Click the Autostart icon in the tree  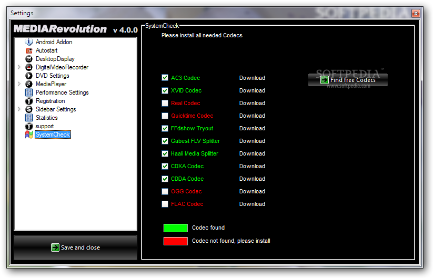click(29, 50)
